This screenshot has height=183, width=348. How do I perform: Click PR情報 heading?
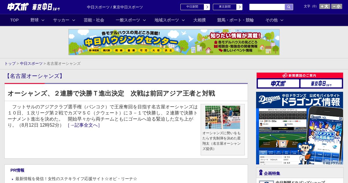click(17, 170)
